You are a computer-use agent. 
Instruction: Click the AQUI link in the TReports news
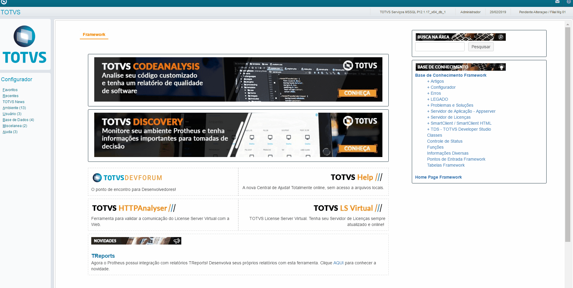click(x=338, y=263)
